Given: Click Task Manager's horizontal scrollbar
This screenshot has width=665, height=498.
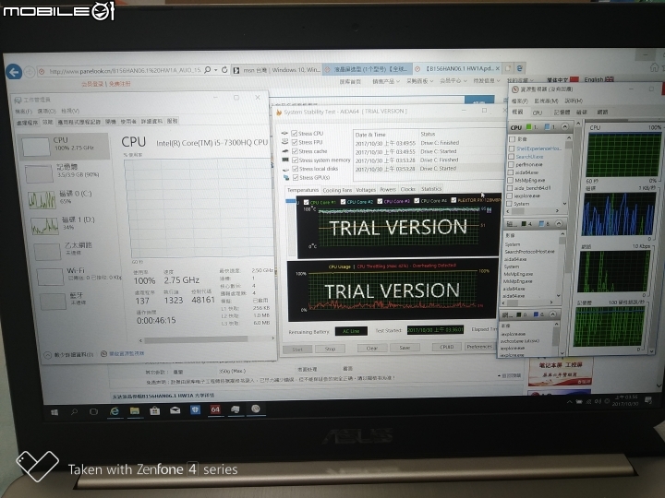Looking at the screenshot, I should coord(196,339).
